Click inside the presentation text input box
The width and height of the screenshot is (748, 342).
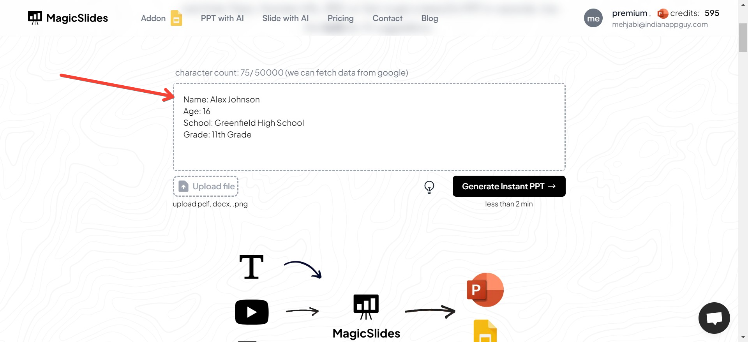pyautogui.click(x=369, y=127)
